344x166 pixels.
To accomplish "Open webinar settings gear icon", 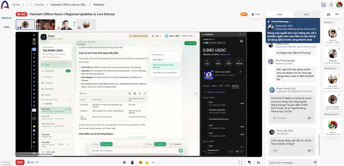I will [x=124, y=162].
